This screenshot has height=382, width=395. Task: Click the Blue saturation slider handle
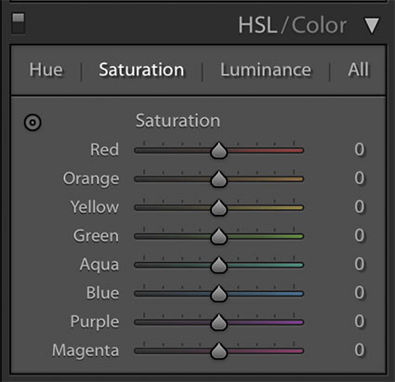tap(219, 294)
